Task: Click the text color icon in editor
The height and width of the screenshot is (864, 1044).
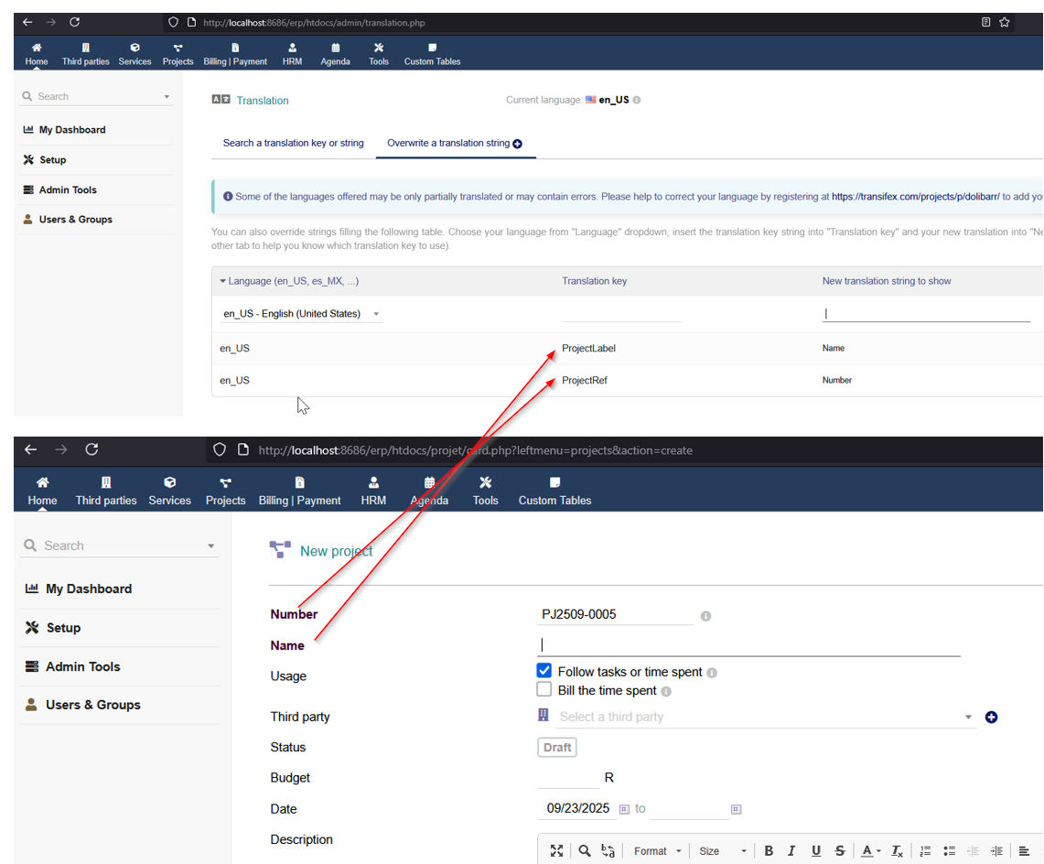Action: [x=866, y=851]
